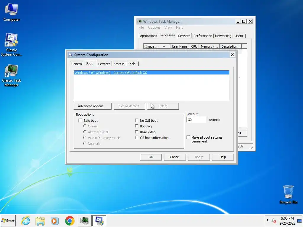Launch Windows Media Player from taskbar
The height and width of the screenshot is (227, 303).
tap(55, 220)
